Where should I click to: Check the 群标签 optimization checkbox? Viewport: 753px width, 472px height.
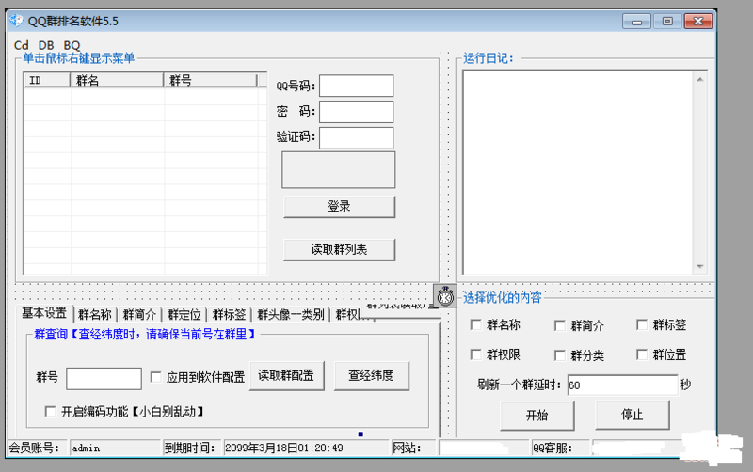tap(642, 324)
